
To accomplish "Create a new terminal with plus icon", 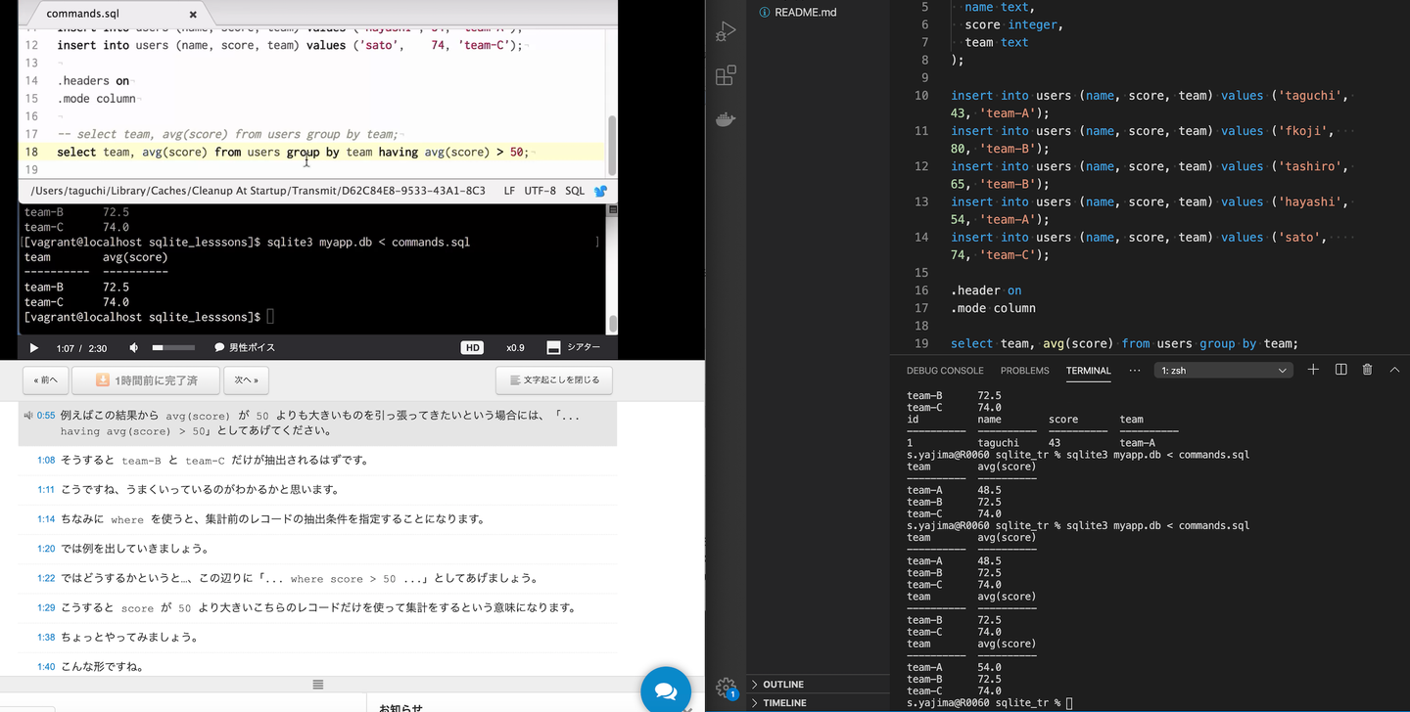I will click(x=1313, y=370).
